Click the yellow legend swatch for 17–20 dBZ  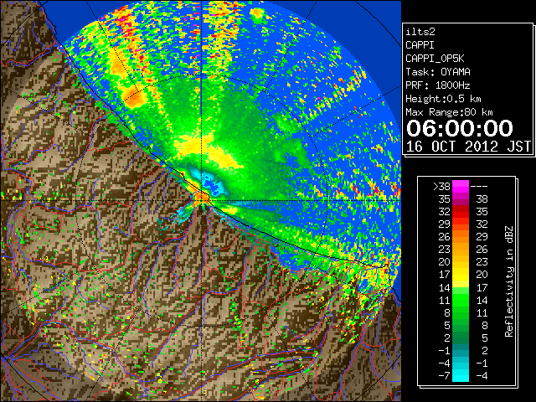point(461,275)
